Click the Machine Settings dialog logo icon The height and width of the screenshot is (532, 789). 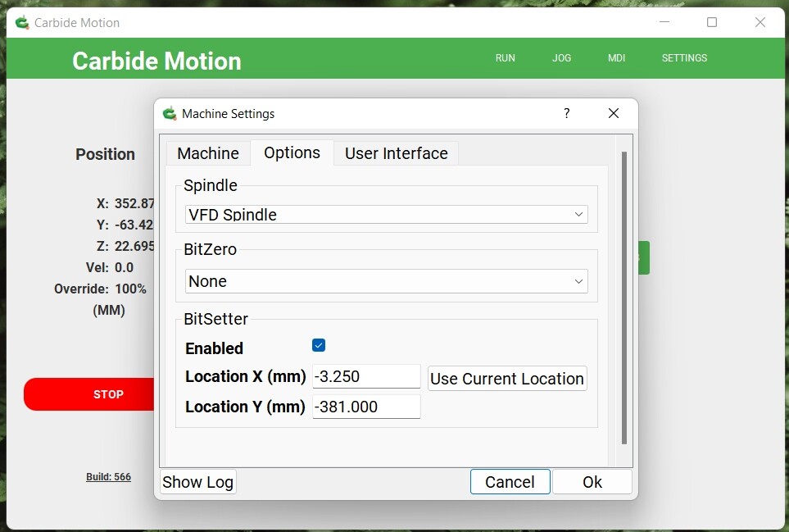point(170,114)
